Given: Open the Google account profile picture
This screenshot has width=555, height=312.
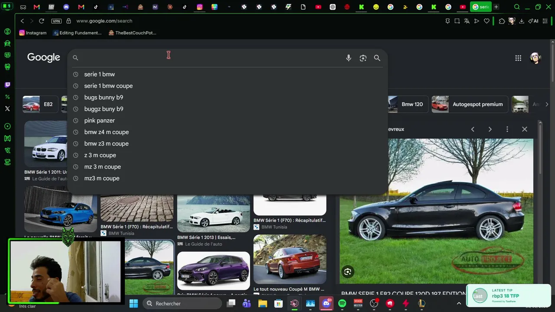Looking at the screenshot, I should pyautogui.click(x=535, y=58).
